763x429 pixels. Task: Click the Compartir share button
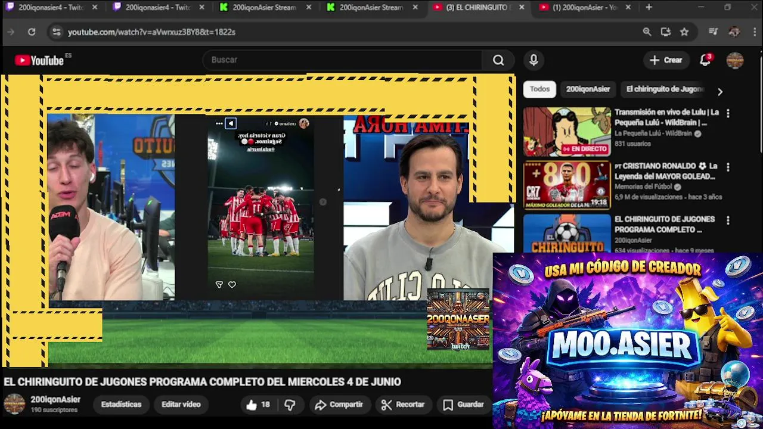(339, 405)
